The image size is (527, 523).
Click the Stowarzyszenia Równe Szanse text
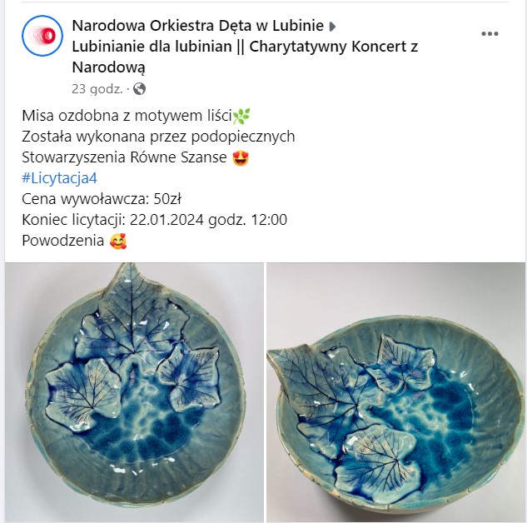pyautogui.click(x=124, y=157)
